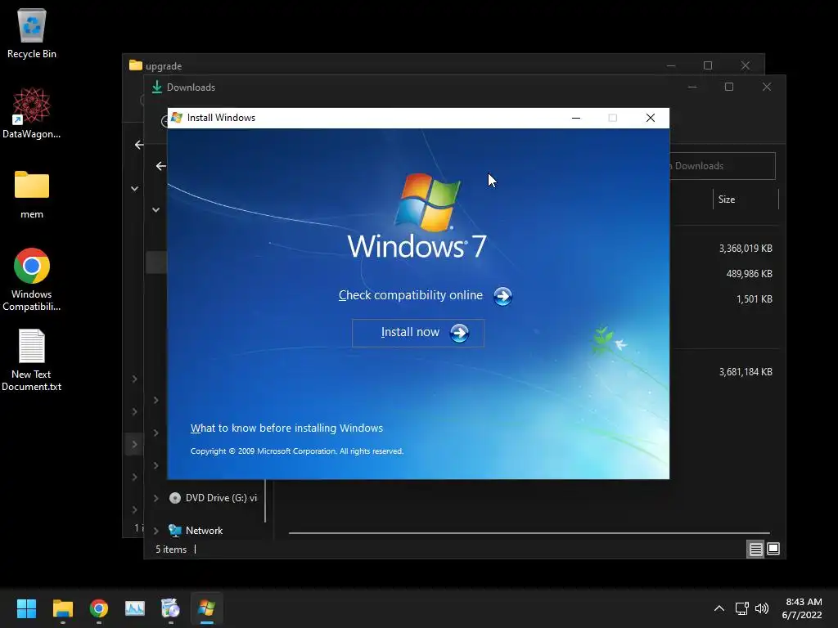Open Check compatibility online link
Screen dimensions: 838x628
411,295
